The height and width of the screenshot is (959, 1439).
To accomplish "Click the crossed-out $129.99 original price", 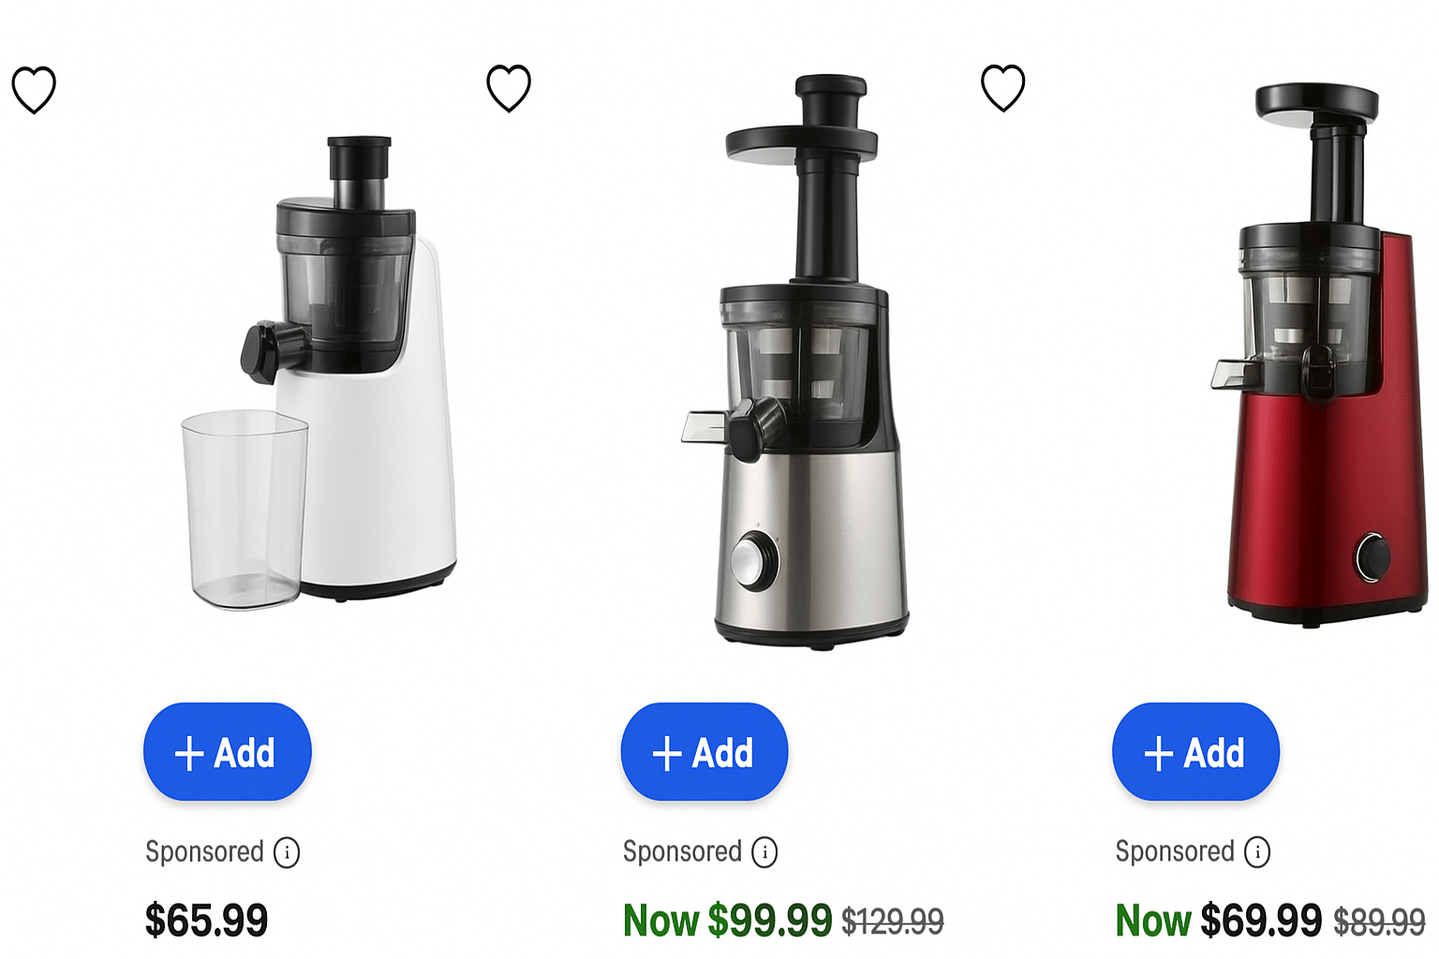I will pos(893,922).
